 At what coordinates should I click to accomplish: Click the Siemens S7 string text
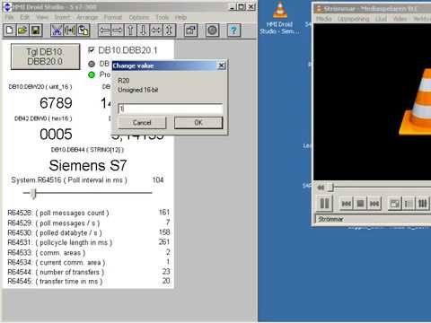pyautogui.click(x=88, y=165)
